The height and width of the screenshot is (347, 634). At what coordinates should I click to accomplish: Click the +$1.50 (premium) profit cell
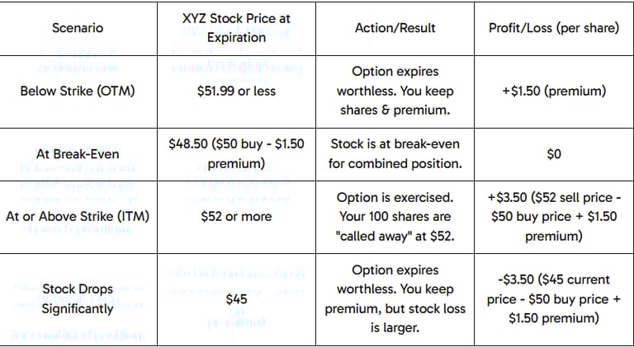tap(554, 91)
